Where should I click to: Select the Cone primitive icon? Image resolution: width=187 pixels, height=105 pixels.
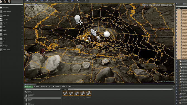[1, 38]
